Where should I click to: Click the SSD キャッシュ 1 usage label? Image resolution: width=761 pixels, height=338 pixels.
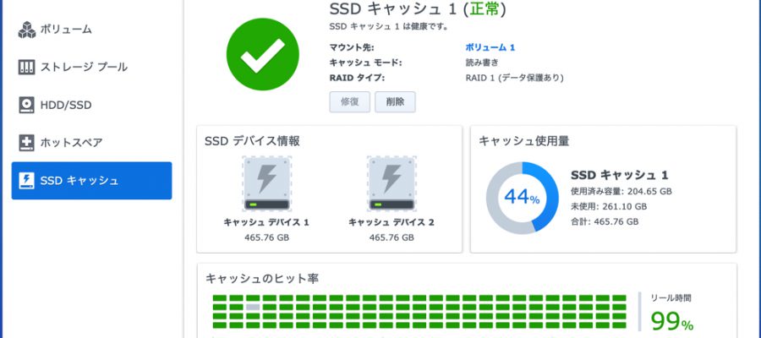click(x=620, y=175)
